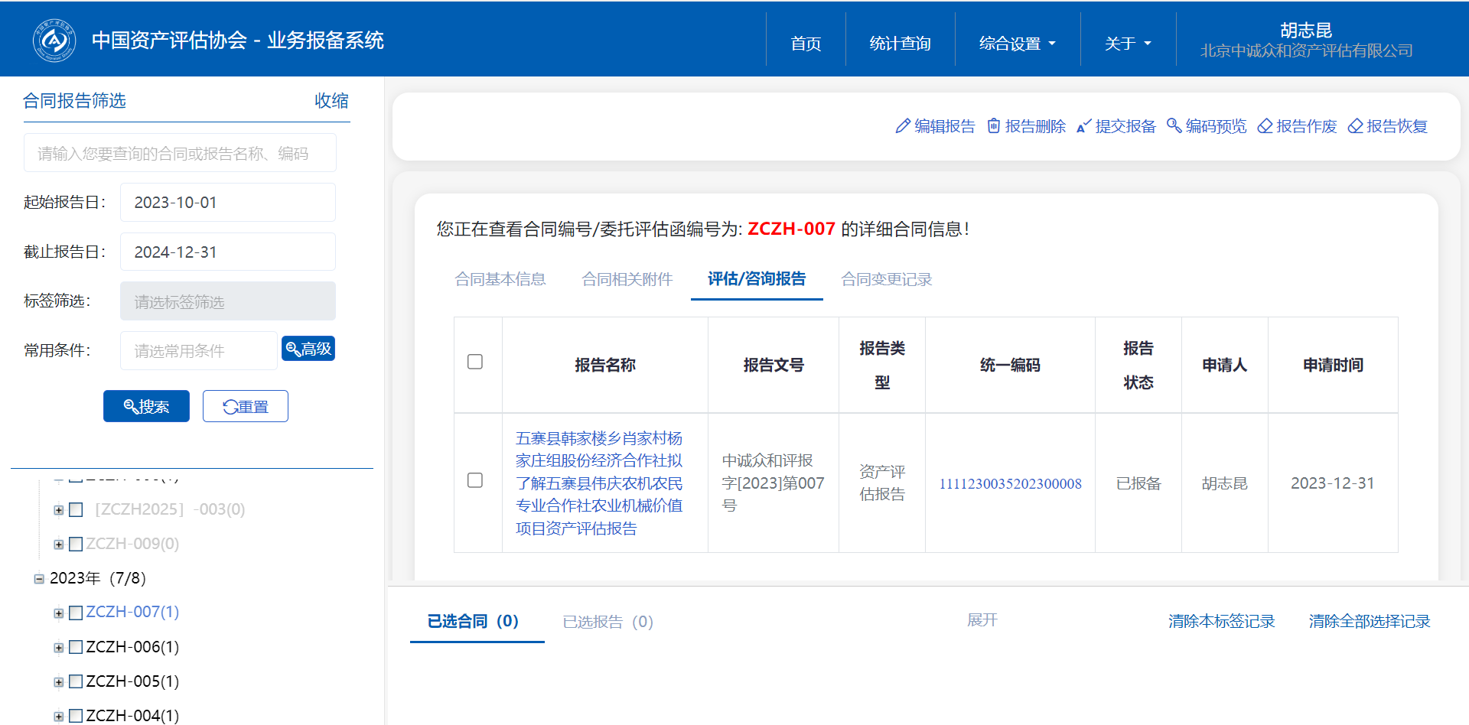The image size is (1469, 725).
Task: Collapse the 2023年 tree node
Action: (x=39, y=579)
